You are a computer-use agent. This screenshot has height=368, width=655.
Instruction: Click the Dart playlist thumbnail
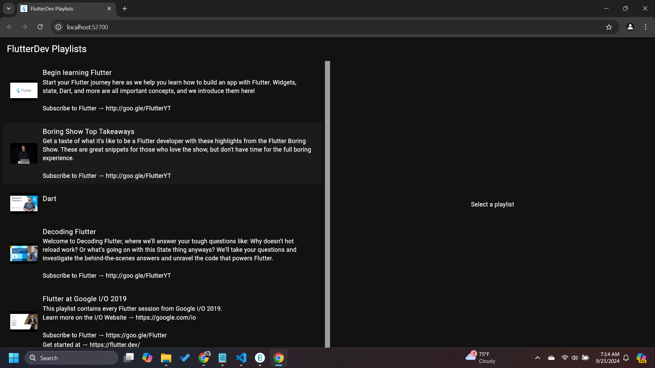coord(24,203)
